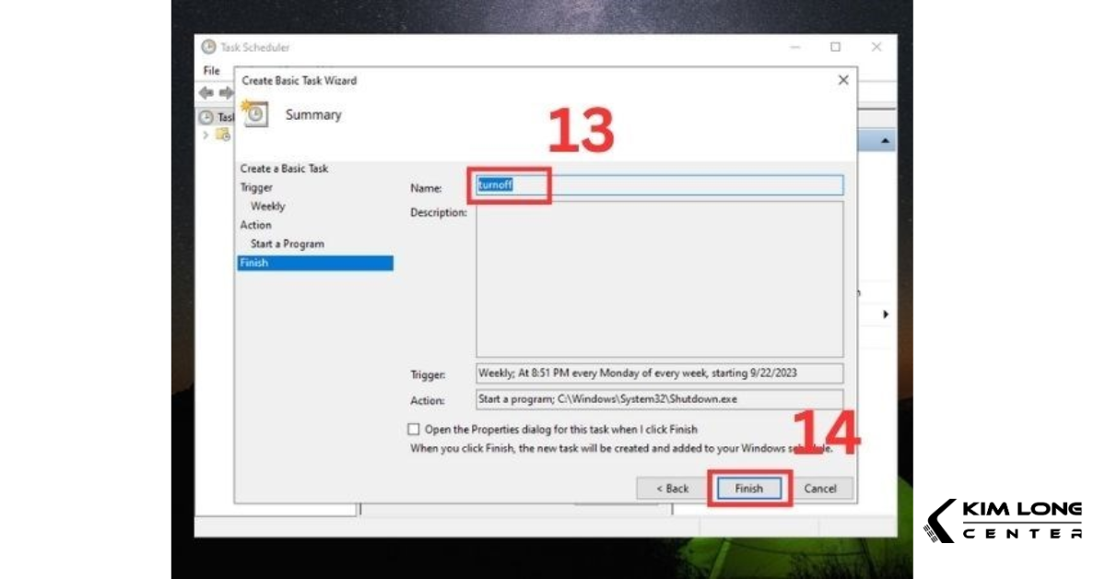Click the Task Scheduler clock icon in title bar

pyautogui.click(x=209, y=47)
